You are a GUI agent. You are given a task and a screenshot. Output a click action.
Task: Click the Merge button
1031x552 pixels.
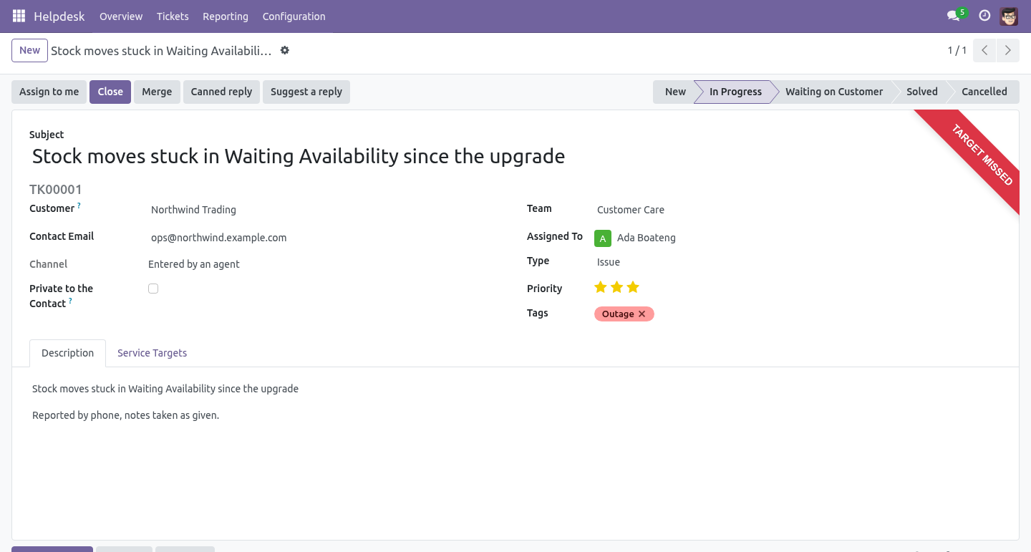(x=157, y=92)
